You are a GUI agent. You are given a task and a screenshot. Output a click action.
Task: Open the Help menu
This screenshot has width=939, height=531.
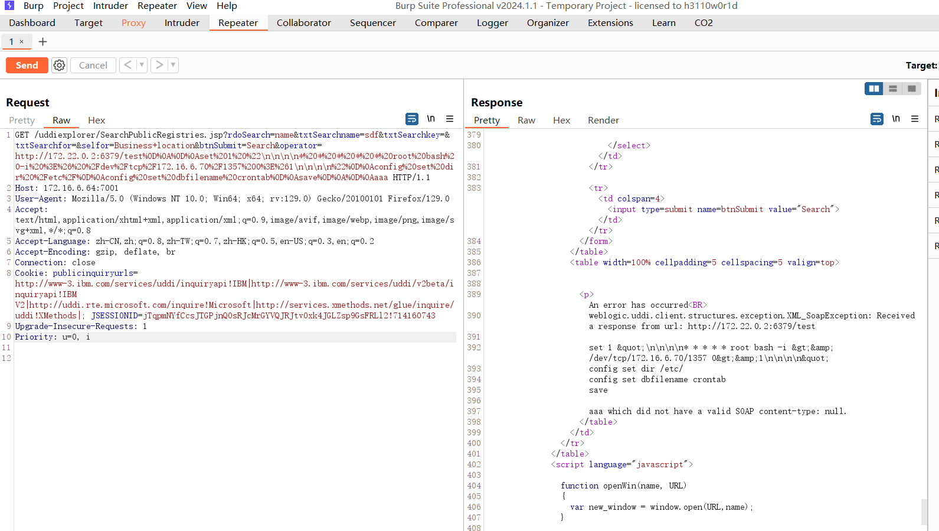pos(227,6)
